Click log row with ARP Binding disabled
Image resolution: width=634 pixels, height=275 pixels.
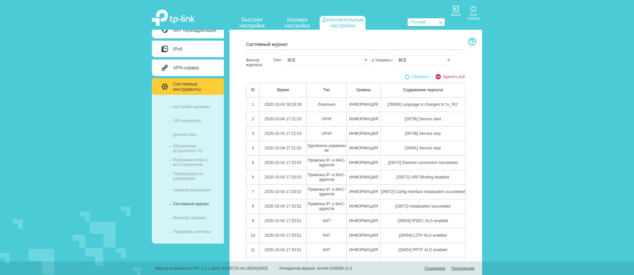(422, 177)
